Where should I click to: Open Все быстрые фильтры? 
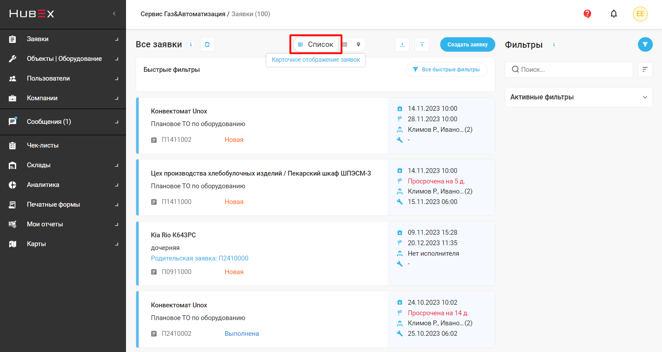coord(446,70)
